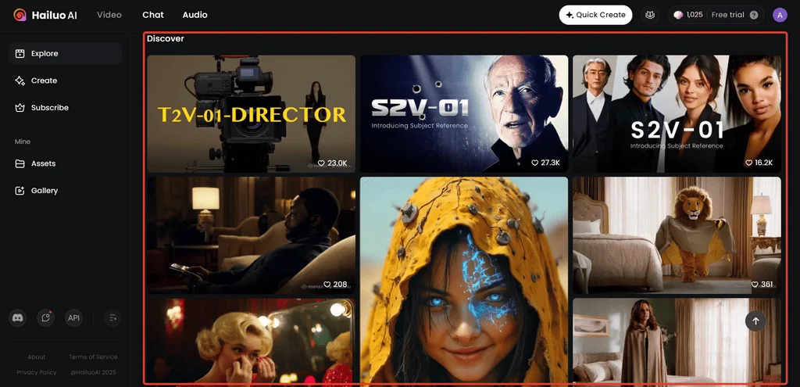Click the API round button
800x387 pixels.
(x=73, y=317)
